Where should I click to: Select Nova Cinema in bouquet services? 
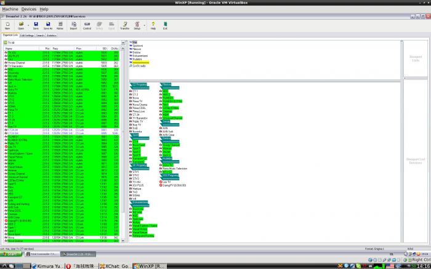[140, 105]
